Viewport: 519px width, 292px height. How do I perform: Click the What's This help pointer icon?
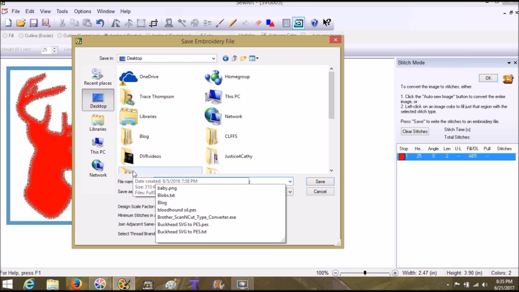(x=327, y=23)
